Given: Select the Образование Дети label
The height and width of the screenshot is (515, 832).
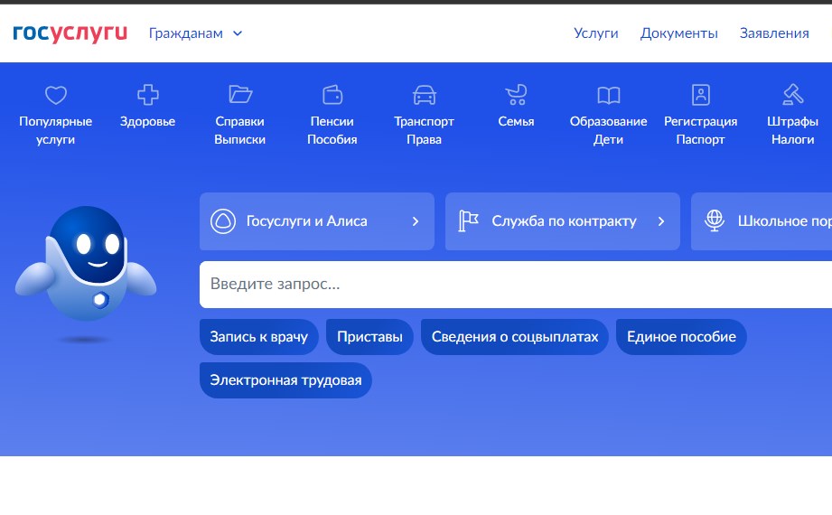Looking at the screenshot, I should (608, 130).
